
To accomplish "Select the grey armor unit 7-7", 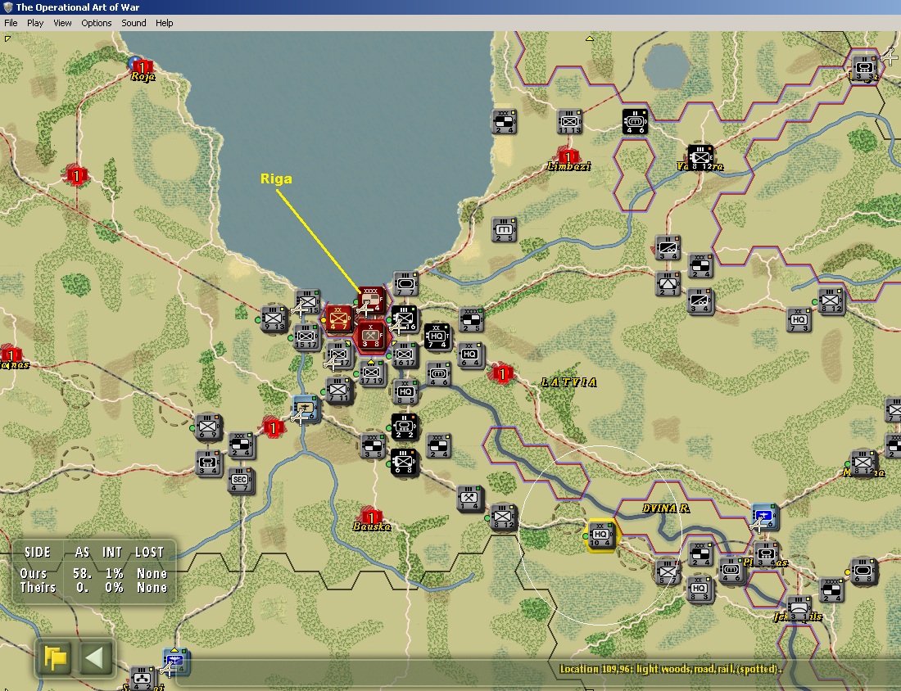I will pyautogui.click(x=405, y=284).
